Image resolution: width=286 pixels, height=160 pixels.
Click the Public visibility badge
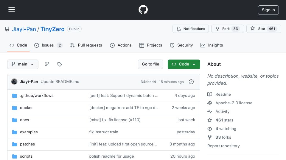click(74, 29)
